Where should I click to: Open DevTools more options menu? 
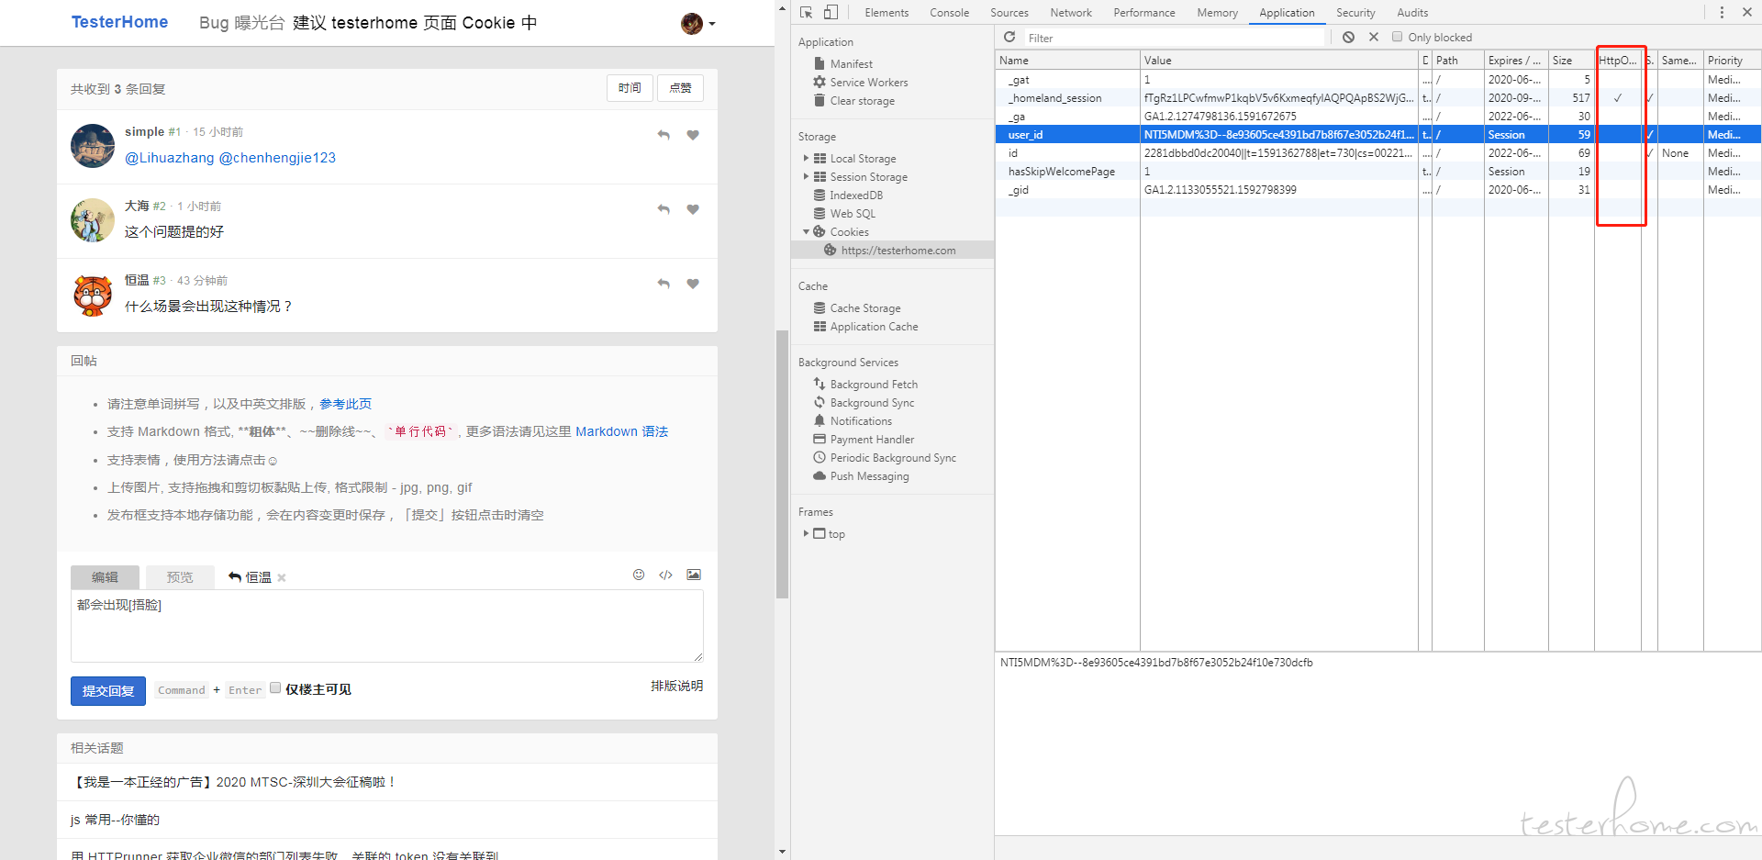[1722, 12]
